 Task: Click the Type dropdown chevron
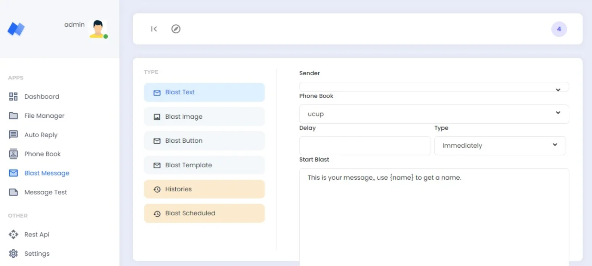555,145
